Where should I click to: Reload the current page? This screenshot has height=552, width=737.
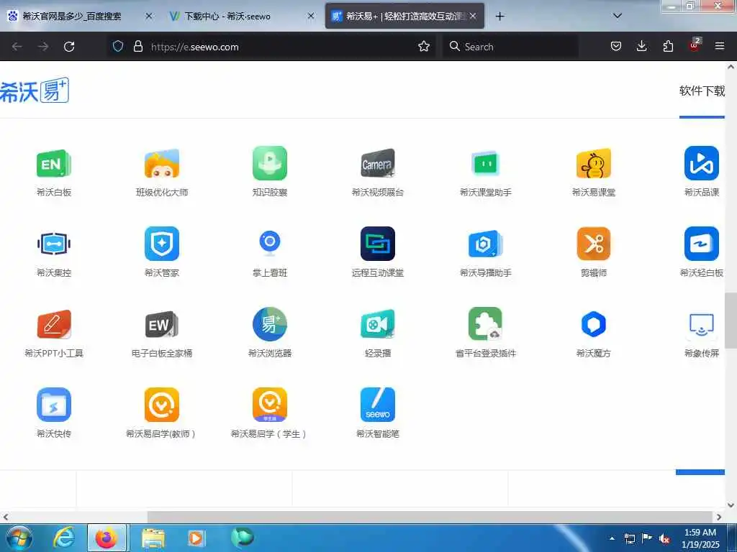tap(69, 47)
